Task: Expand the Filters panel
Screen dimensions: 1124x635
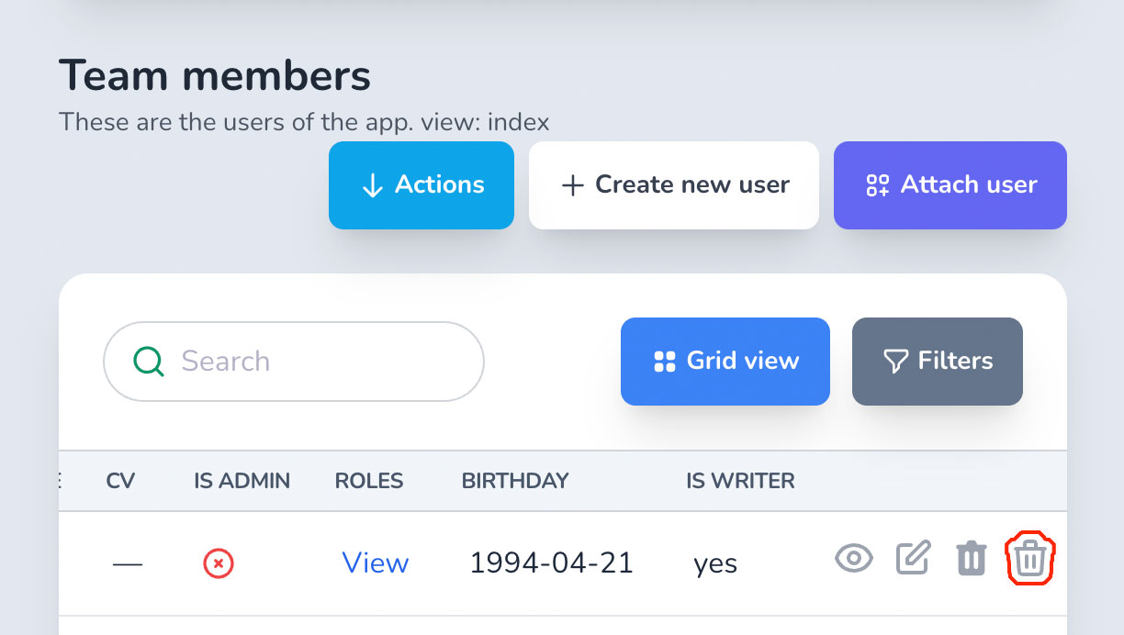Action: point(938,362)
